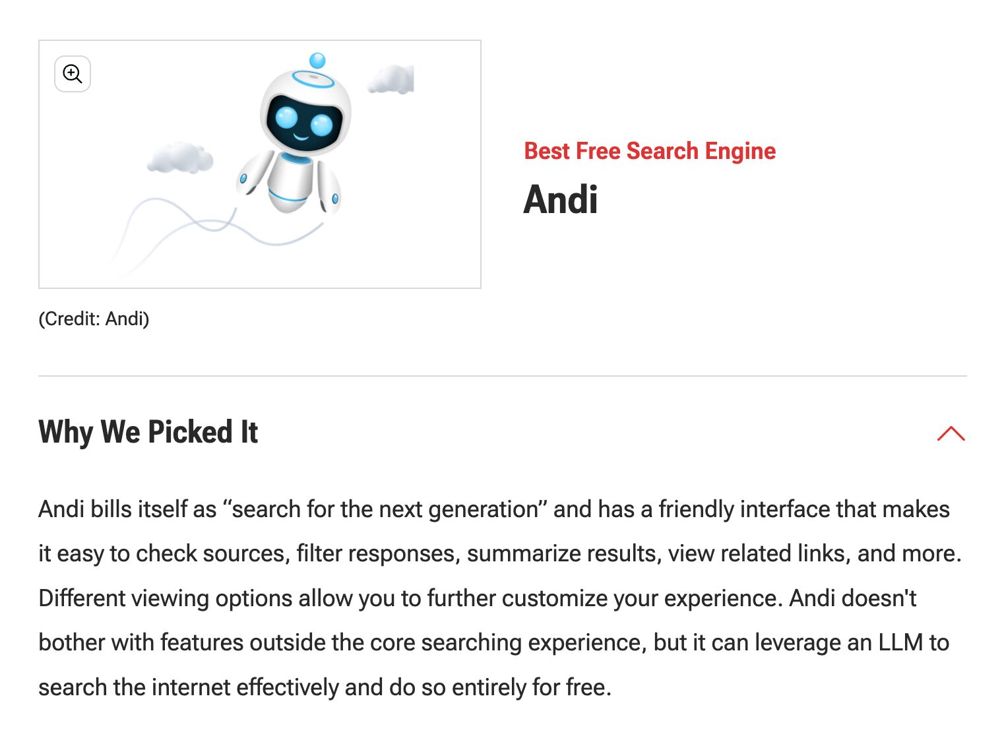Viewport: 1004px width, 748px height.
Task: Collapse the Why We Picked It section
Action: tap(951, 433)
